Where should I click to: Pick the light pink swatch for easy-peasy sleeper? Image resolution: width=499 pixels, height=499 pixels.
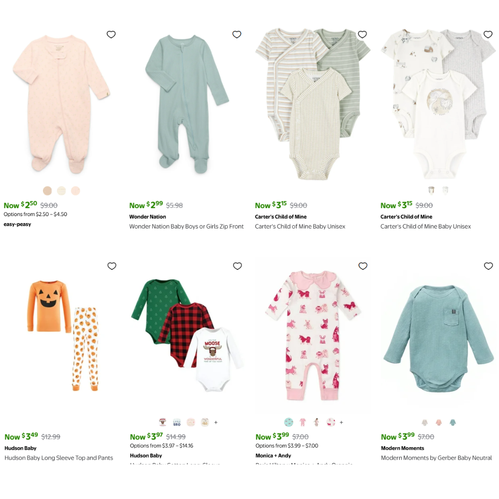coord(75,191)
